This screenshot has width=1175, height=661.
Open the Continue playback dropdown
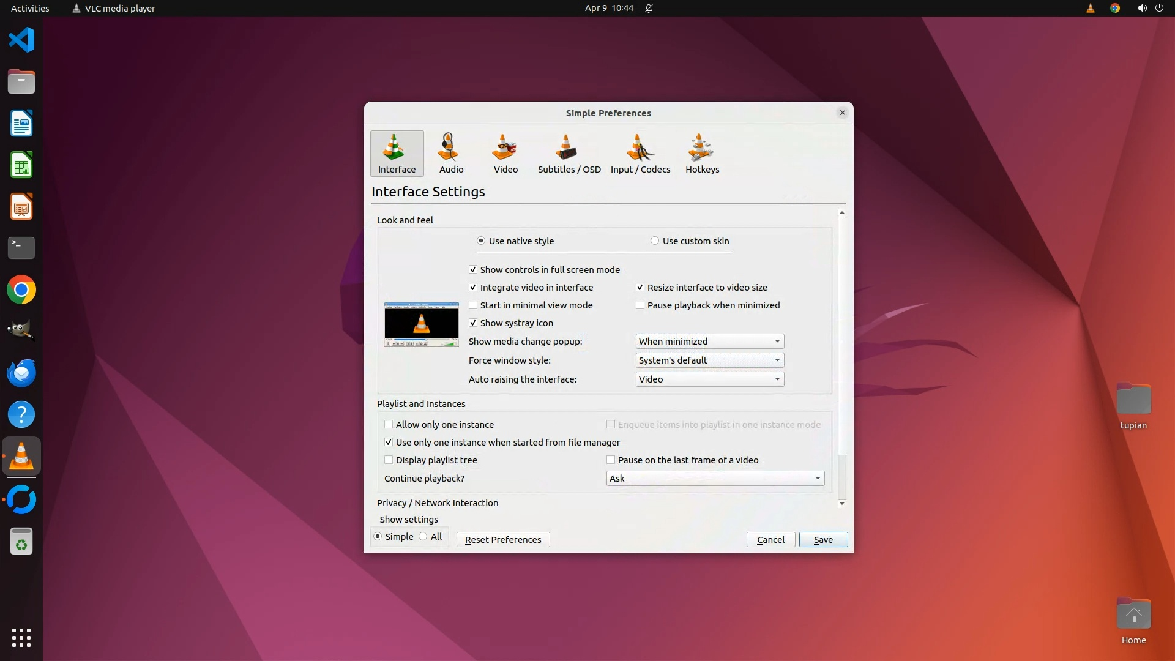(x=715, y=478)
